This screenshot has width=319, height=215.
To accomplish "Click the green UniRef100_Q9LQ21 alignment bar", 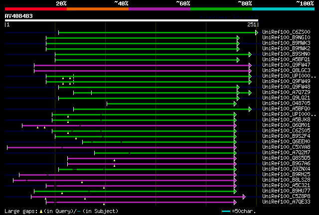I will pos(148,99).
